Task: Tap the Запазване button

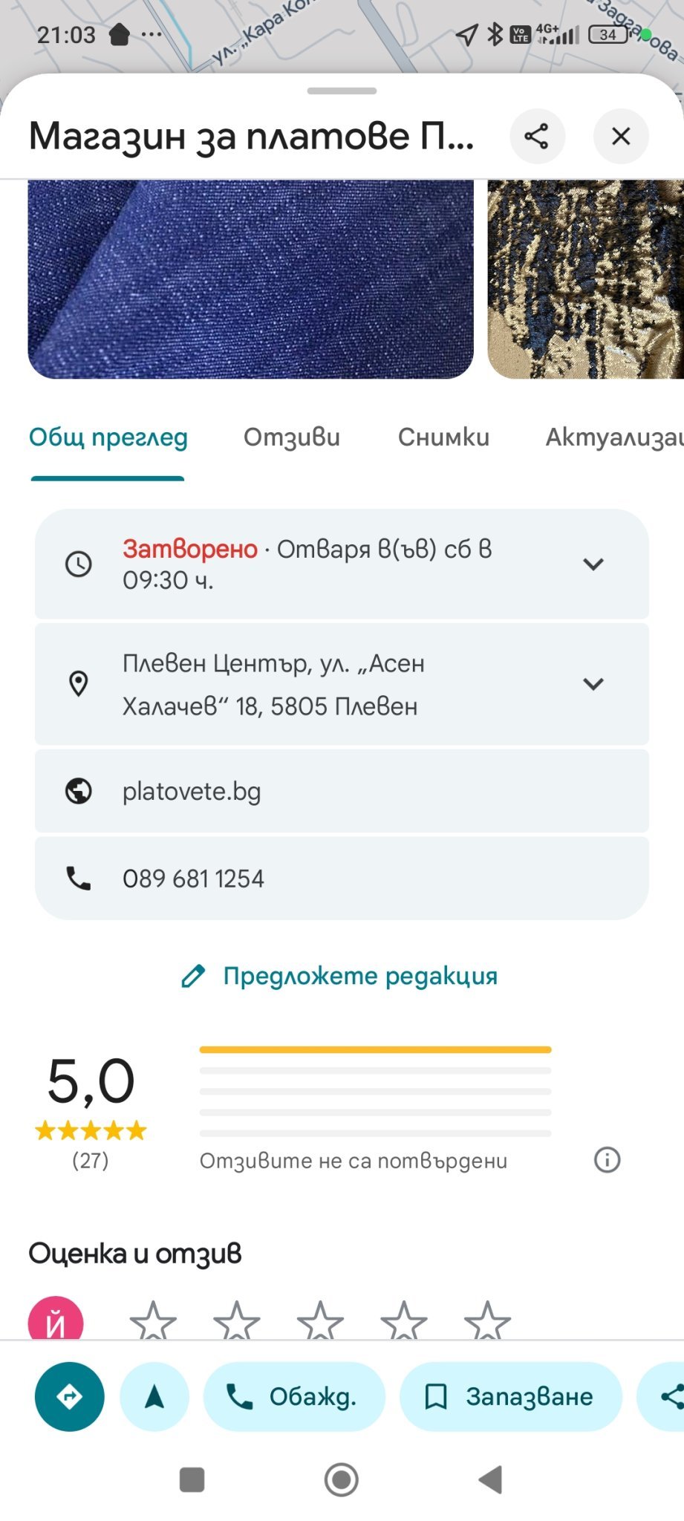Action: click(510, 1396)
